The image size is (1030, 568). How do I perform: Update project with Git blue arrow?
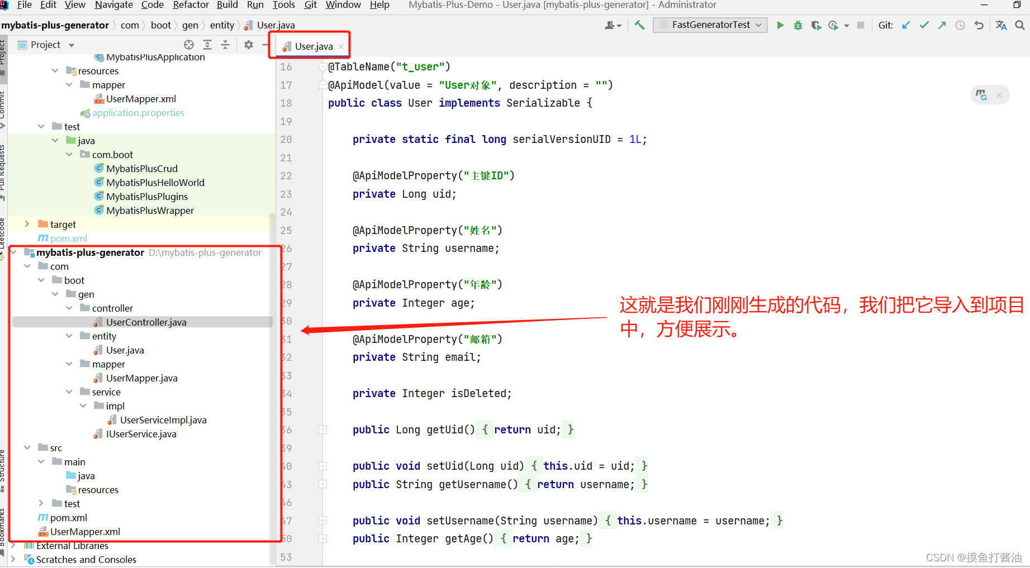point(906,25)
